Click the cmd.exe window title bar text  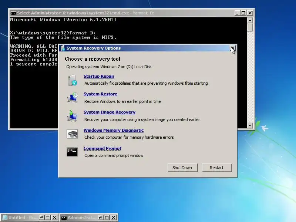tap(85, 13)
